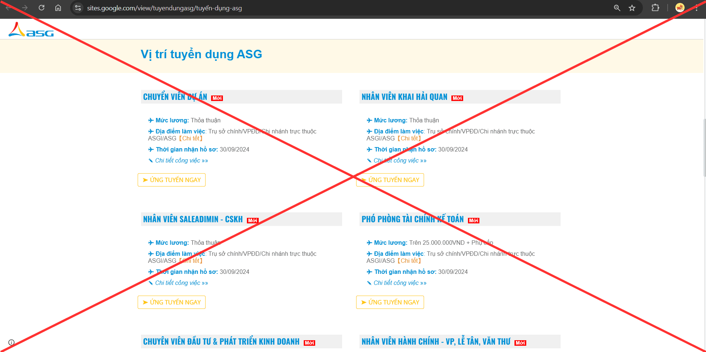Apply now for Nhân viên Saleadimin - CSKH

pyautogui.click(x=172, y=302)
